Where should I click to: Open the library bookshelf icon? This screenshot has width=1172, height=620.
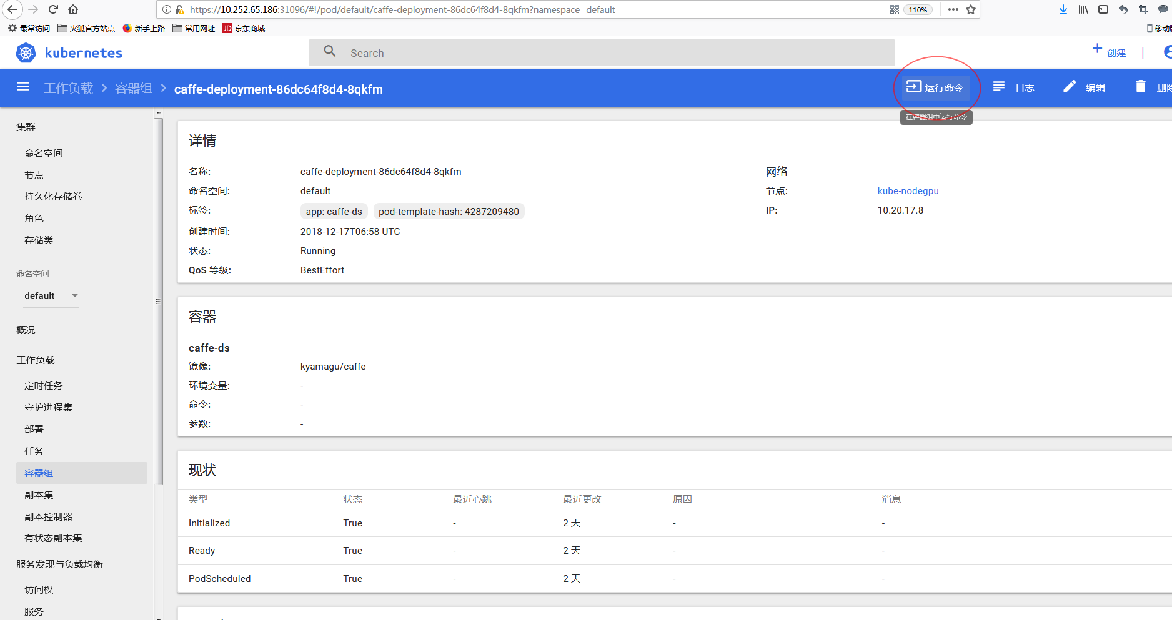point(1083,9)
